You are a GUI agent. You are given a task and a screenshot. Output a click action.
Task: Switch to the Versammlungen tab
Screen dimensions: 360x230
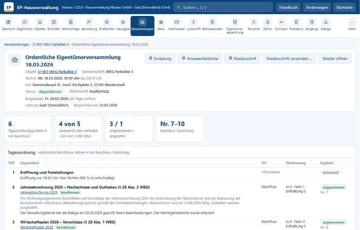(142, 26)
